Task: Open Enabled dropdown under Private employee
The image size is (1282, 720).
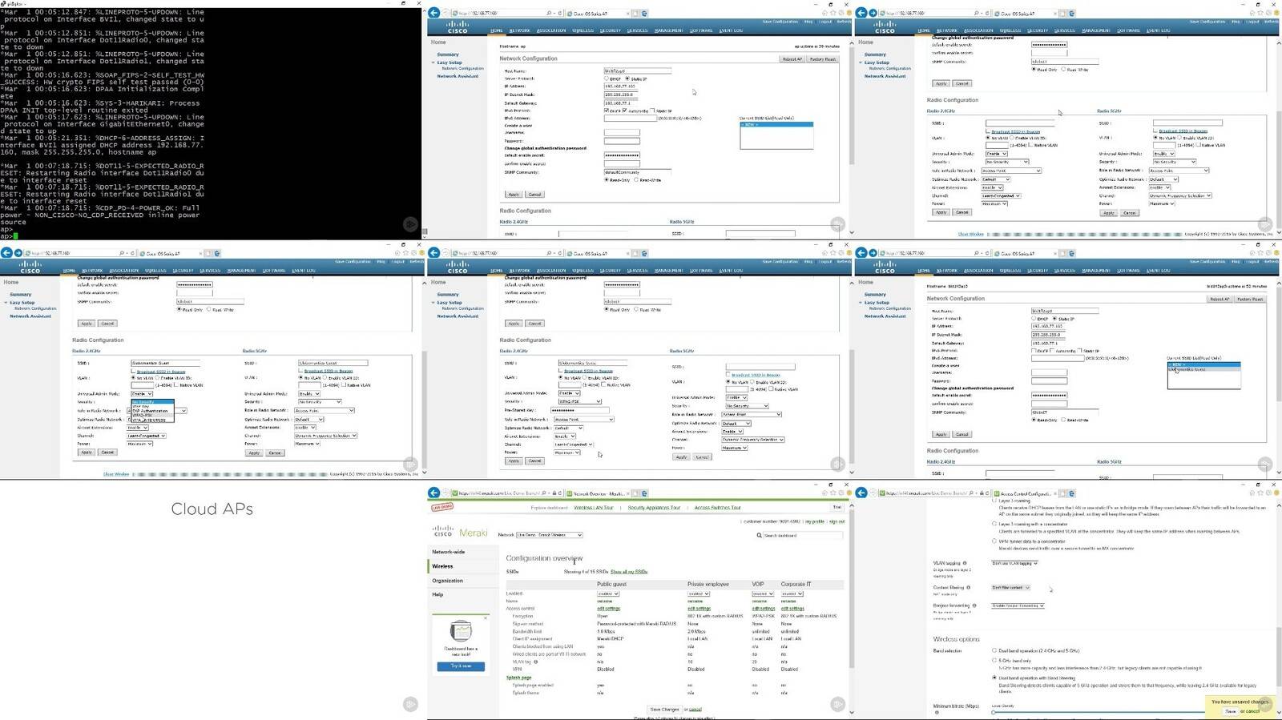Action: [699, 593]
